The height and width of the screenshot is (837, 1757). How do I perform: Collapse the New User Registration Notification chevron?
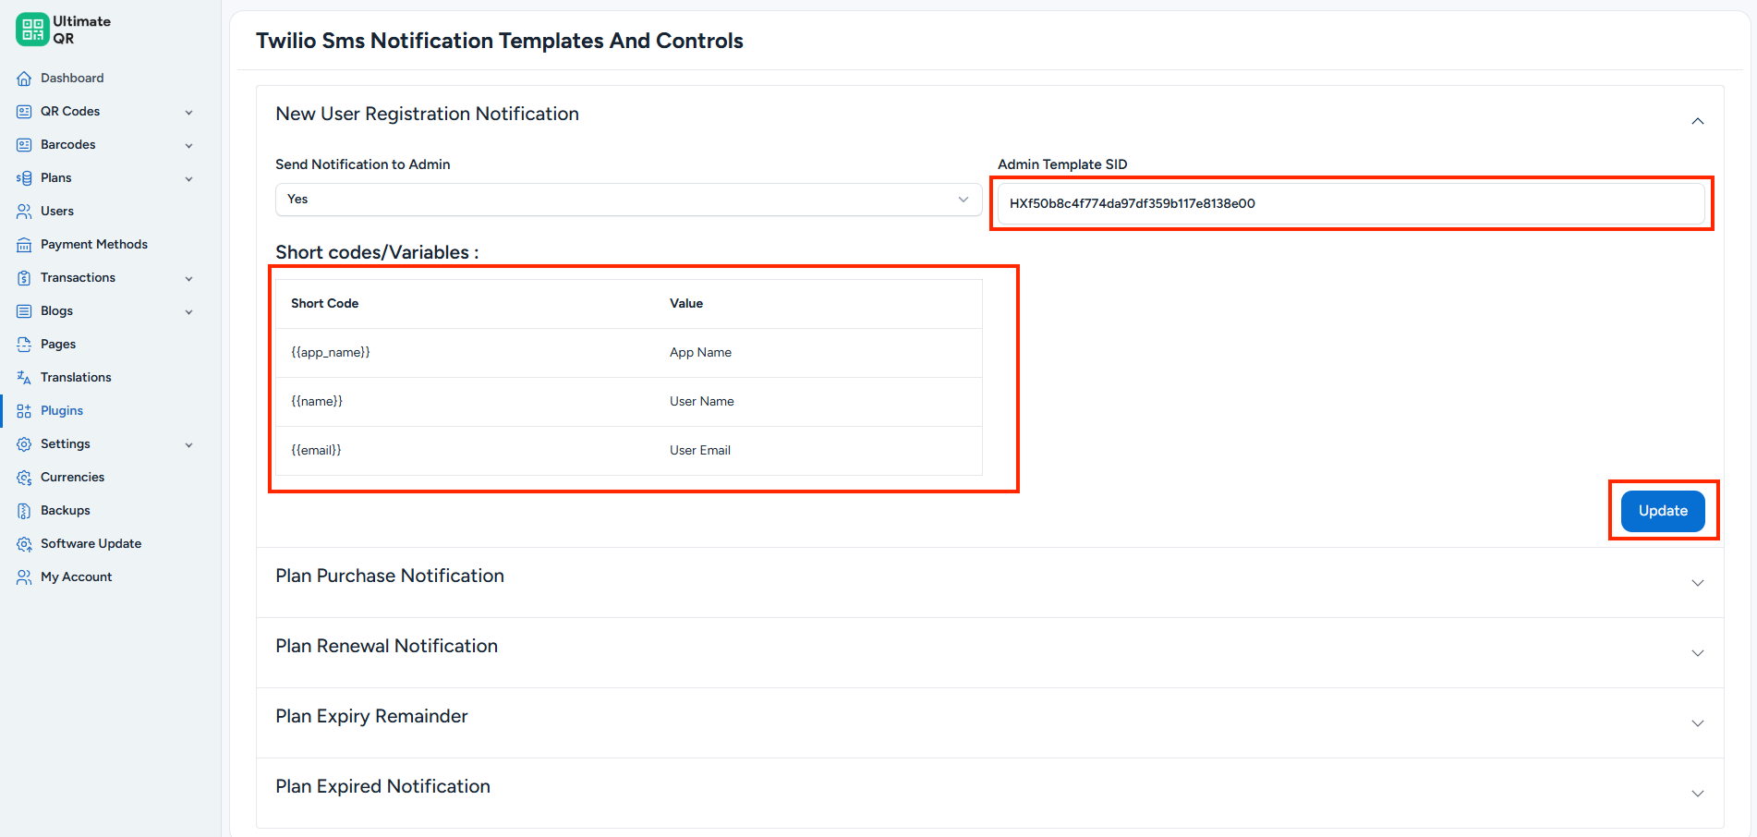tap(1697, 121)
